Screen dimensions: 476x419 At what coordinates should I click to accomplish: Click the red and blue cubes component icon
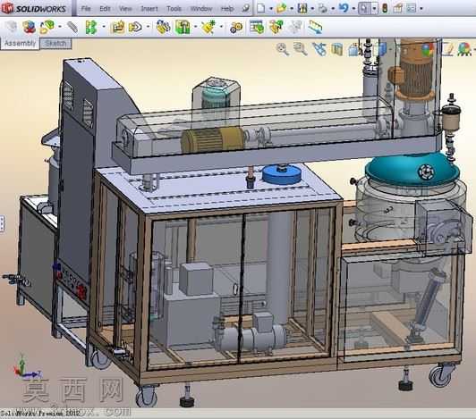30,27
